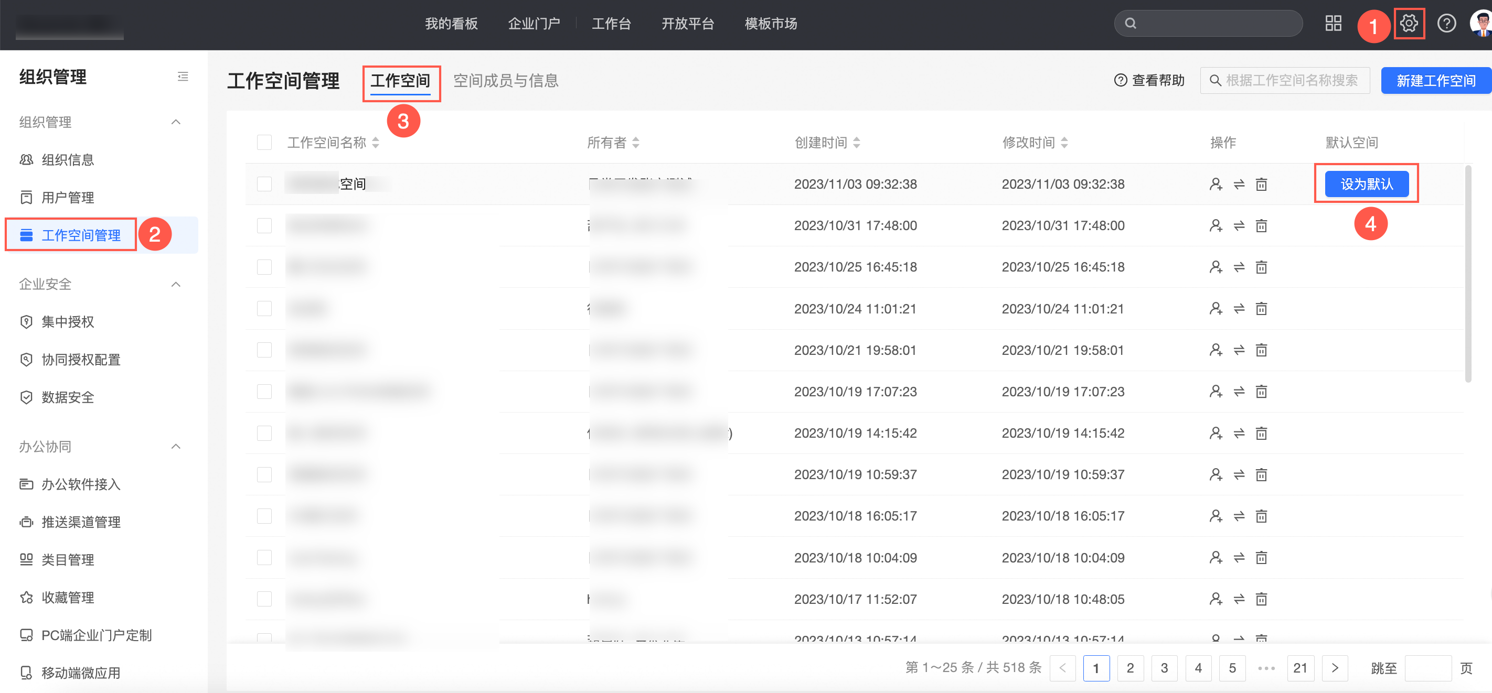Check the workspace created 2023/10/24 11:01:21
The image size is (1492, 693).
click(x=264, y=309)
